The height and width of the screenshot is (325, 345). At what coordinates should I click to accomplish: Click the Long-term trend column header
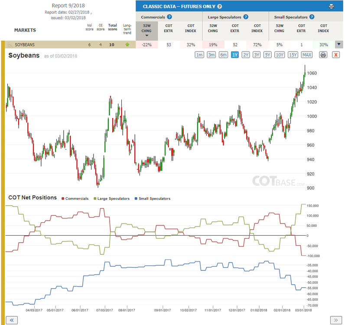(x=127, y=29)
